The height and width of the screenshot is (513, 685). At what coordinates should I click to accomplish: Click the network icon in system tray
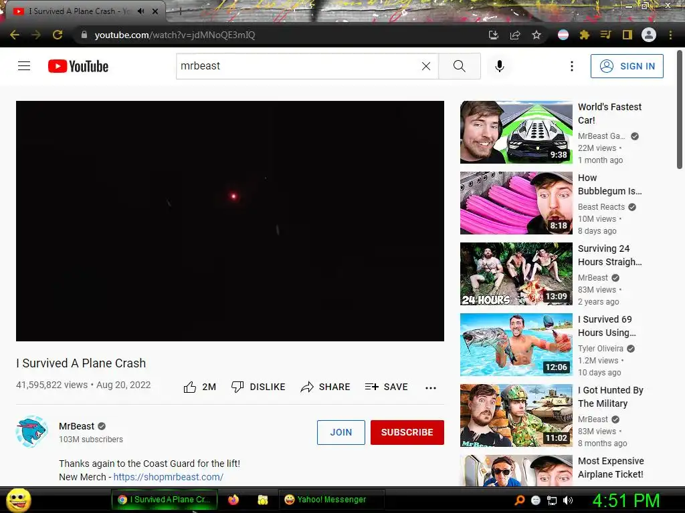(552, 500)
